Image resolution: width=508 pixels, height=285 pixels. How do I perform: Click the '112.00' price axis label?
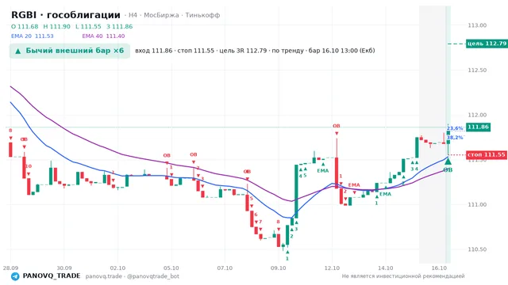click(477, 115)
